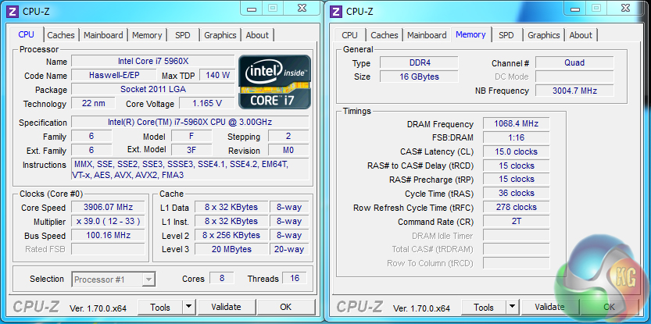Click the Bus Speed value 100.16 MHz
This screenshot has height=324, width=651.
[108, 235]
